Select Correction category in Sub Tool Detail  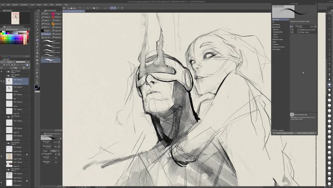click(x=275, y=44)
